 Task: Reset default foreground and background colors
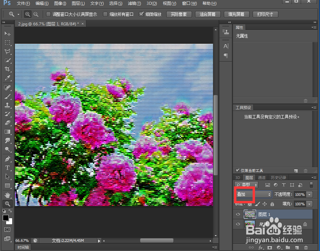[4, 211]
